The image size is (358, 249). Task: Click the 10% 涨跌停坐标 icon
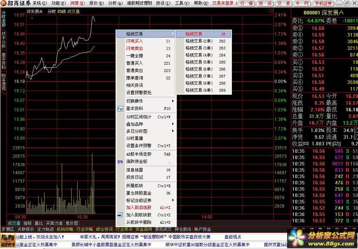coord(120,162)
